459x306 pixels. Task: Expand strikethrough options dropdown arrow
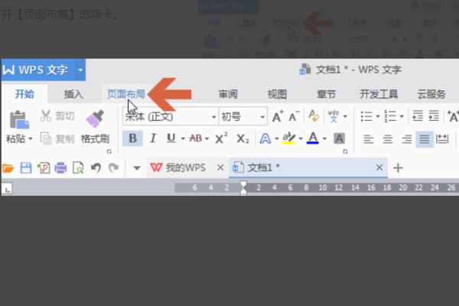tap(207, 138)
